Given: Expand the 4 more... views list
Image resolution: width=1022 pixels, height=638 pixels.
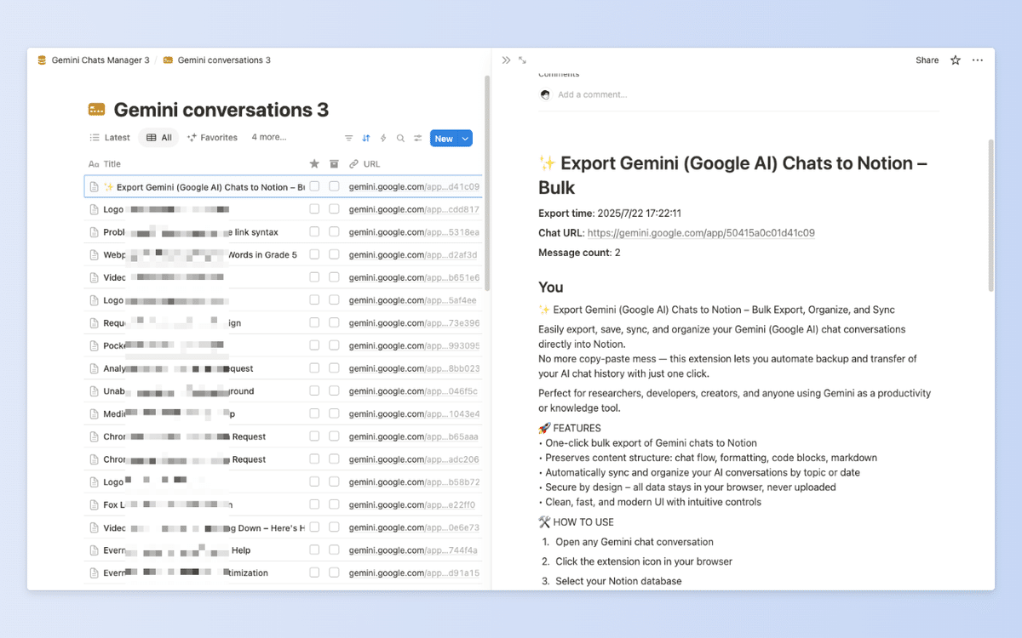Looking at the screenshot, I should [269, 137].
